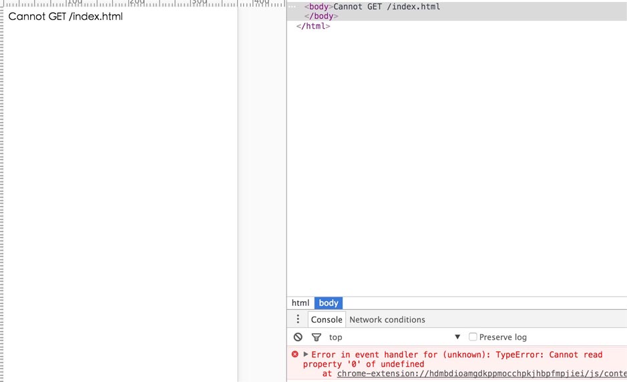Switch to the Network conditions tab

click(x=387, y=319)
